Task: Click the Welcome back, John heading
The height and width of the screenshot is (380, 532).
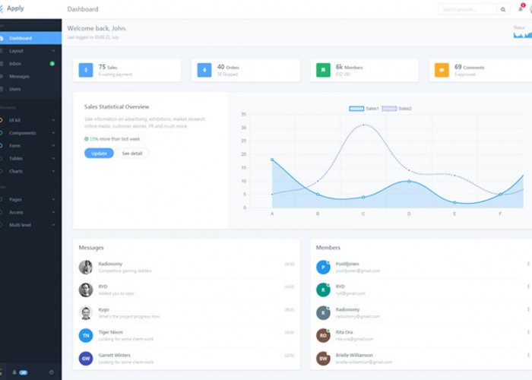Action: coord(97,28)
